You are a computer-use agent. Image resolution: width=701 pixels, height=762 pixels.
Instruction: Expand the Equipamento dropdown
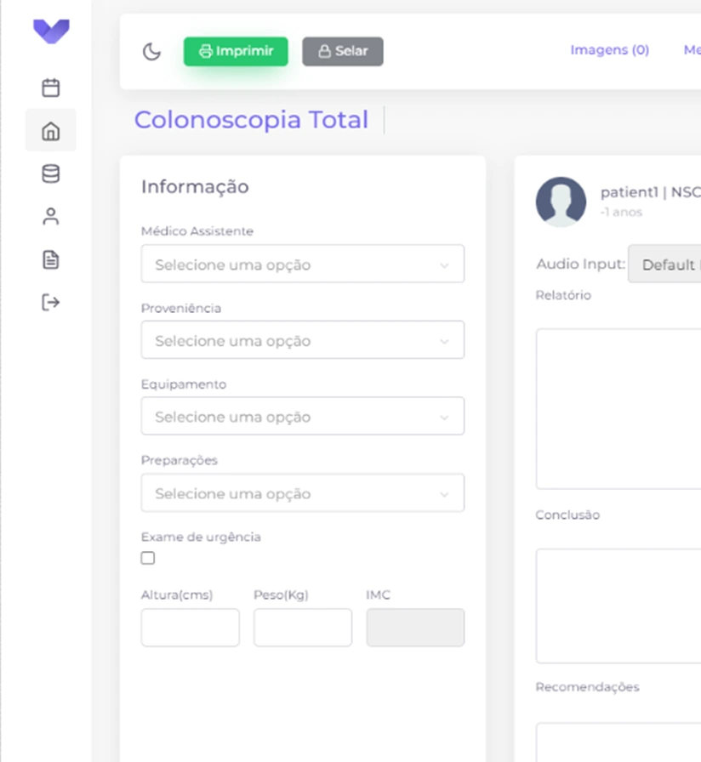click(302, 416)
